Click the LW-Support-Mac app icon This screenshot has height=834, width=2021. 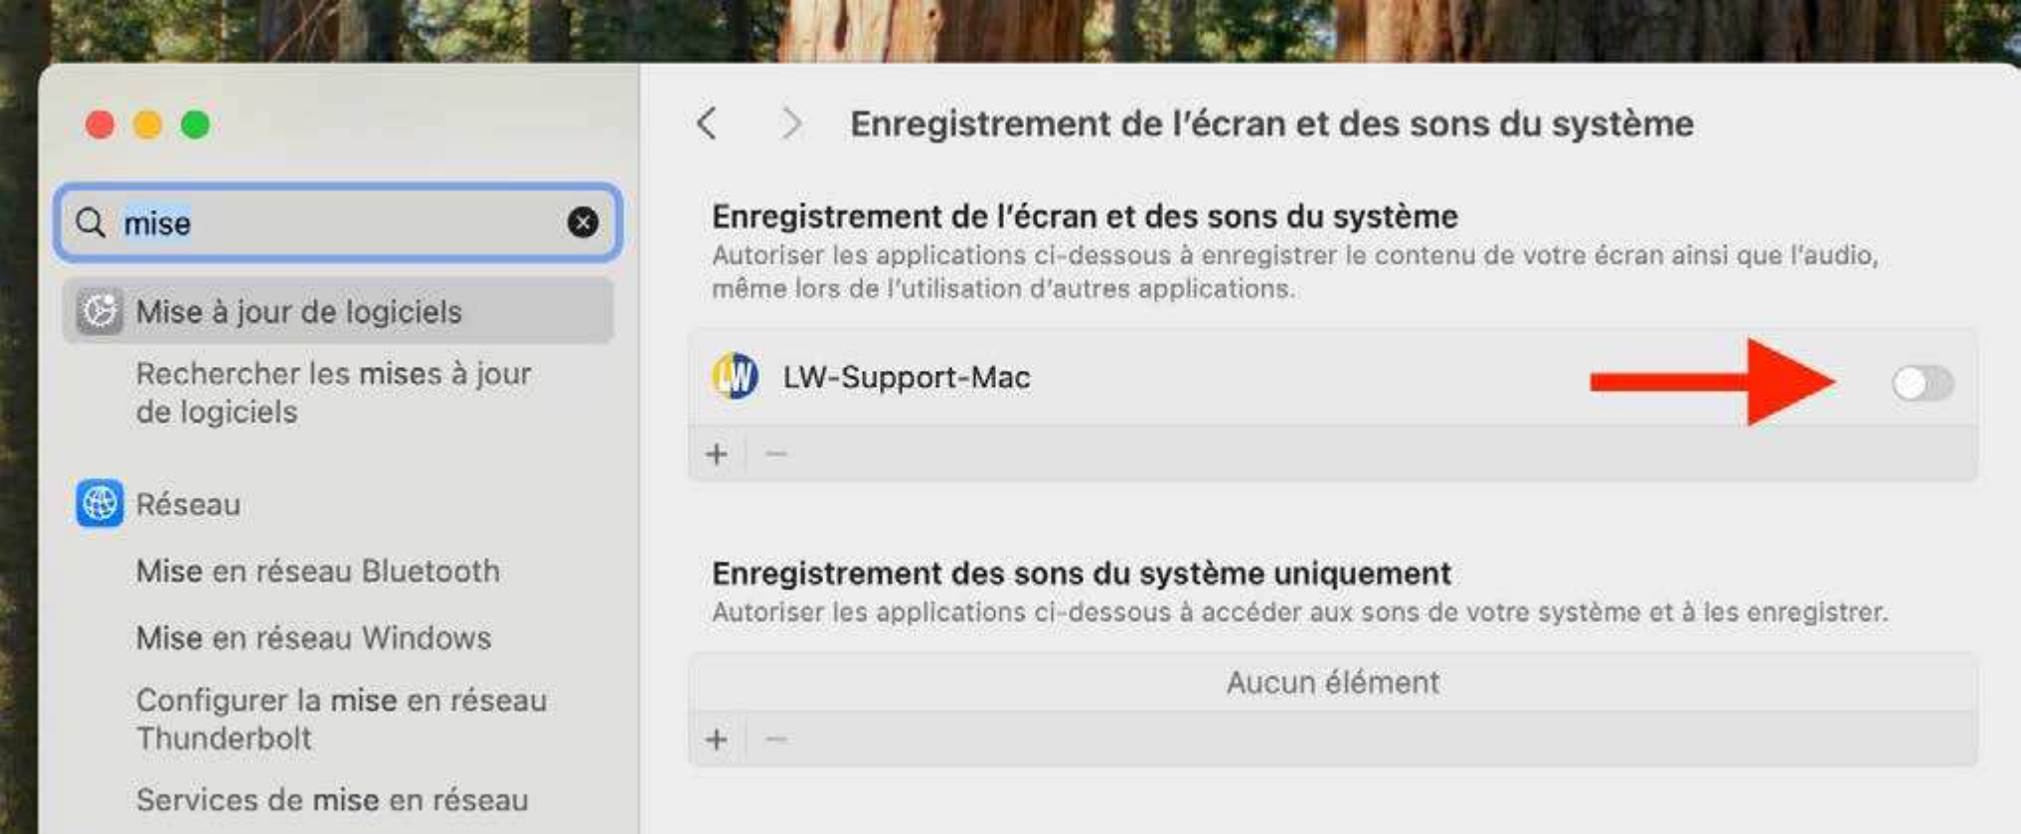[x=736, y=377]
